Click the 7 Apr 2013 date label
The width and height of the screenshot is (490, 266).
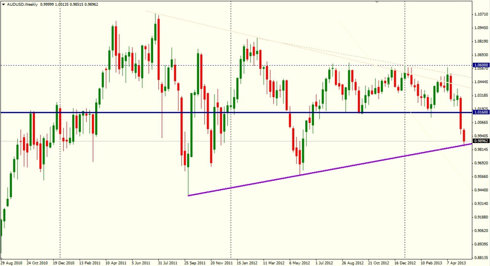pos(457,263)
